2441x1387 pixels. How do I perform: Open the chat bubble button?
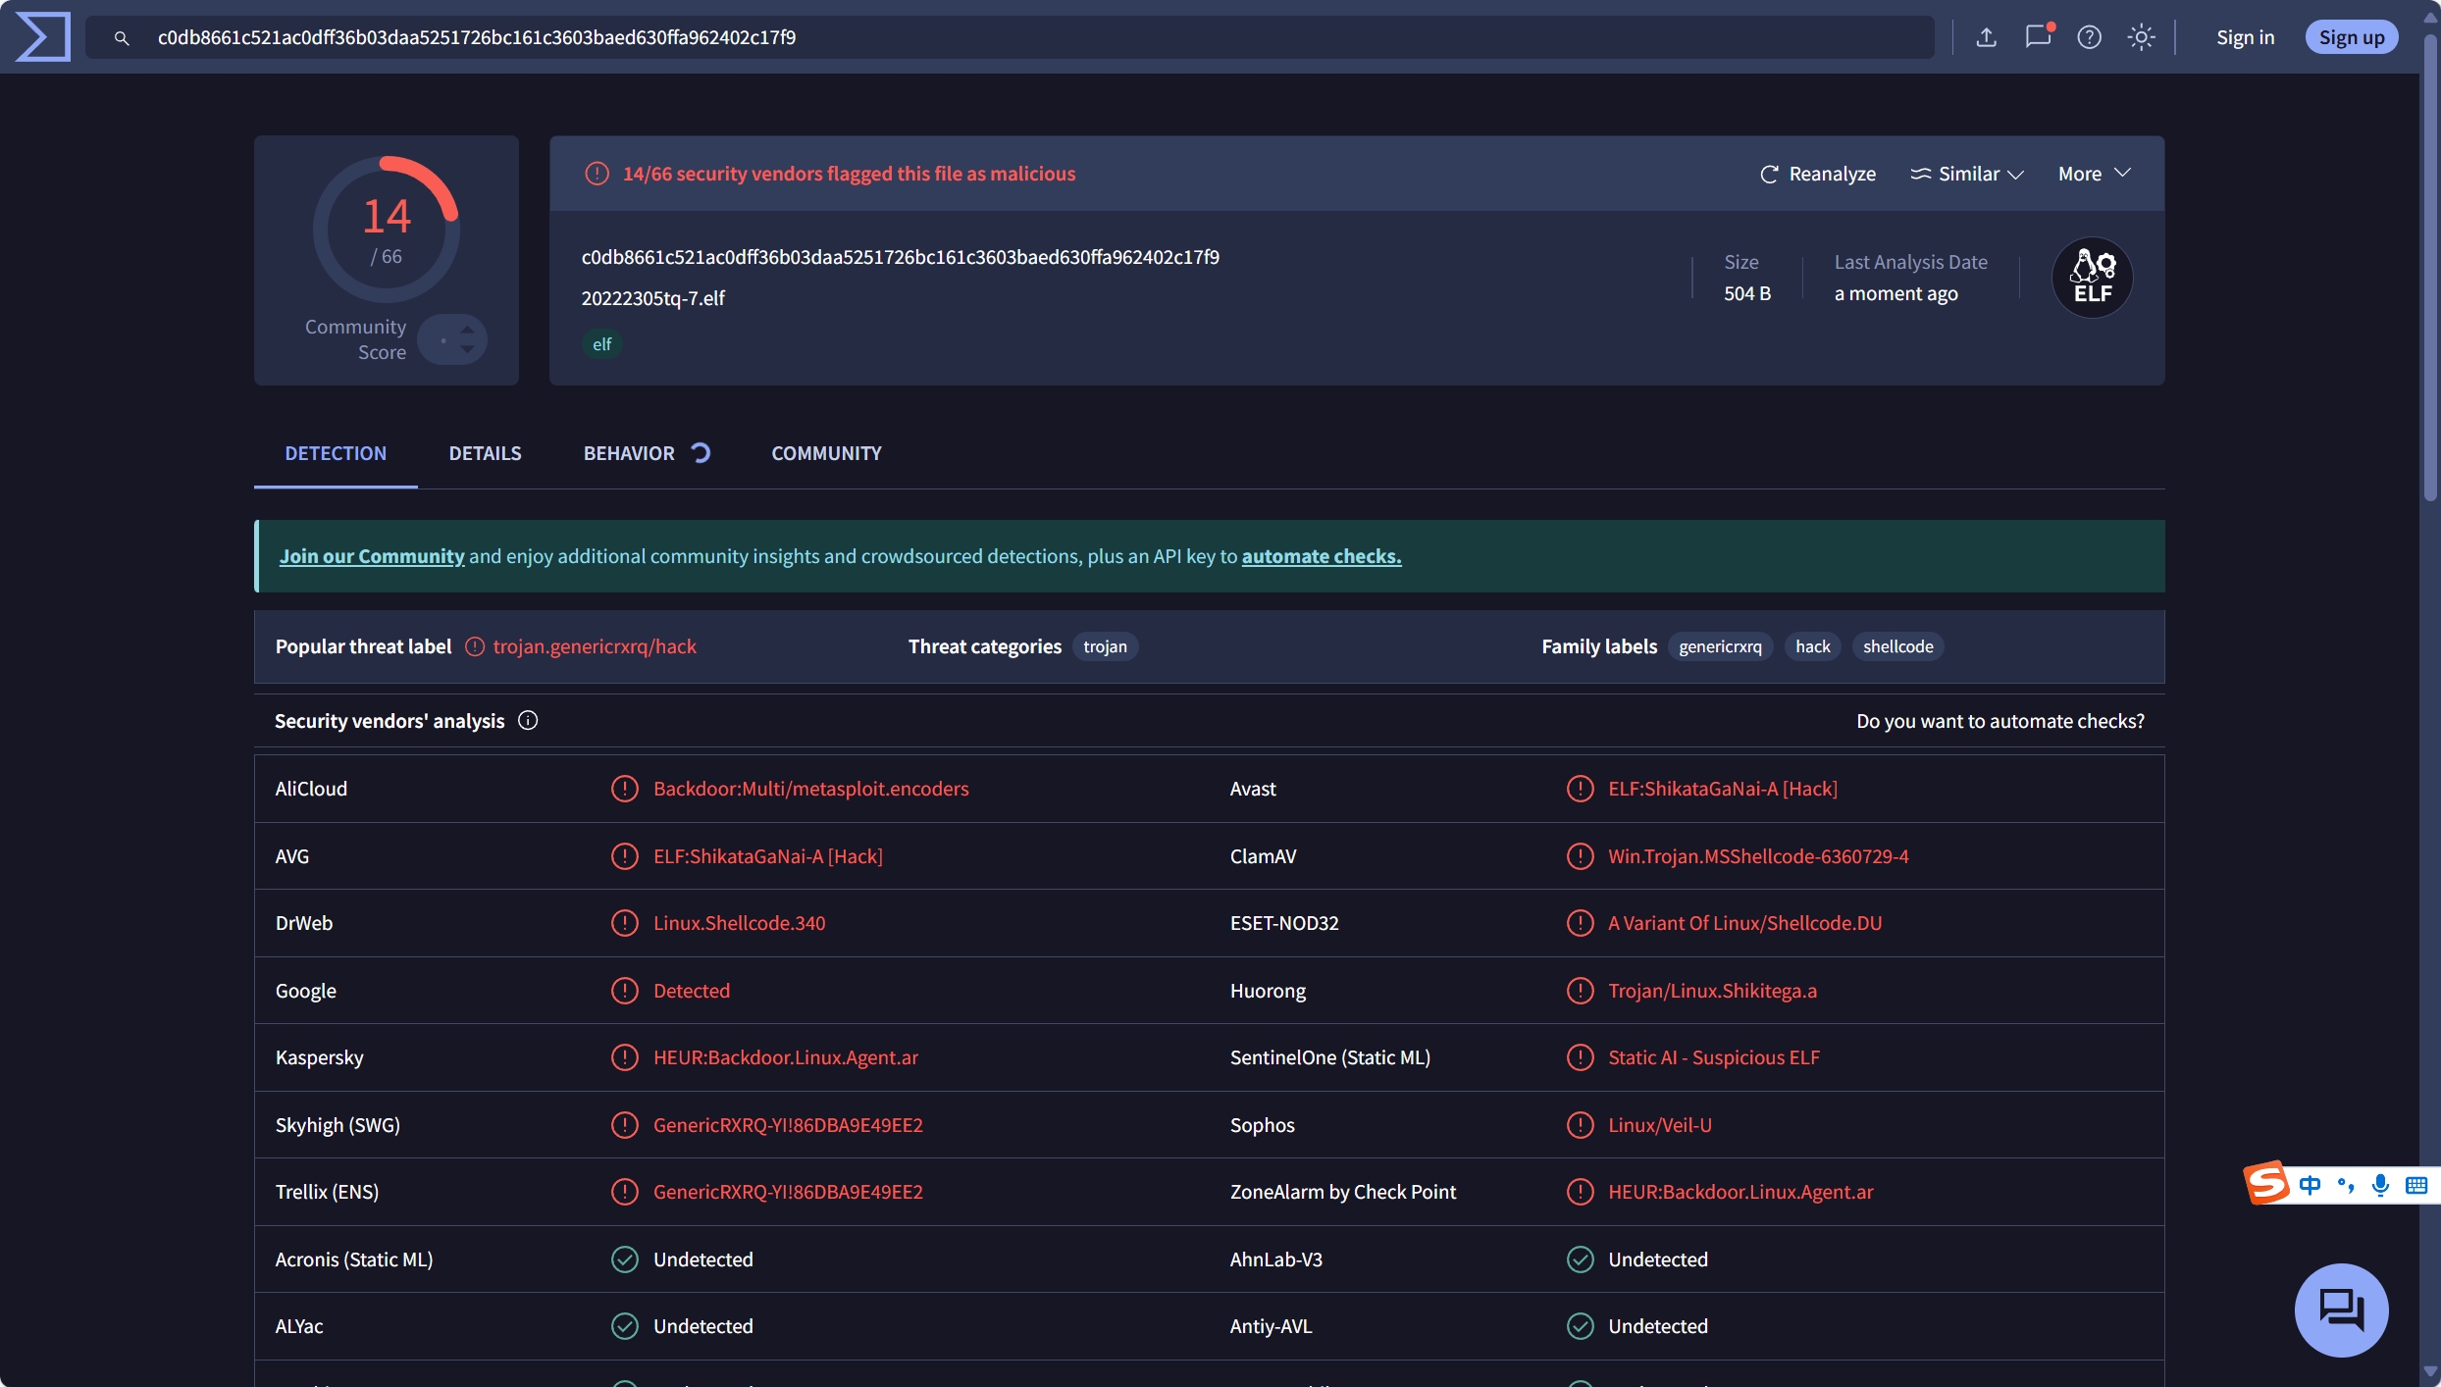pos(2341,1310)
